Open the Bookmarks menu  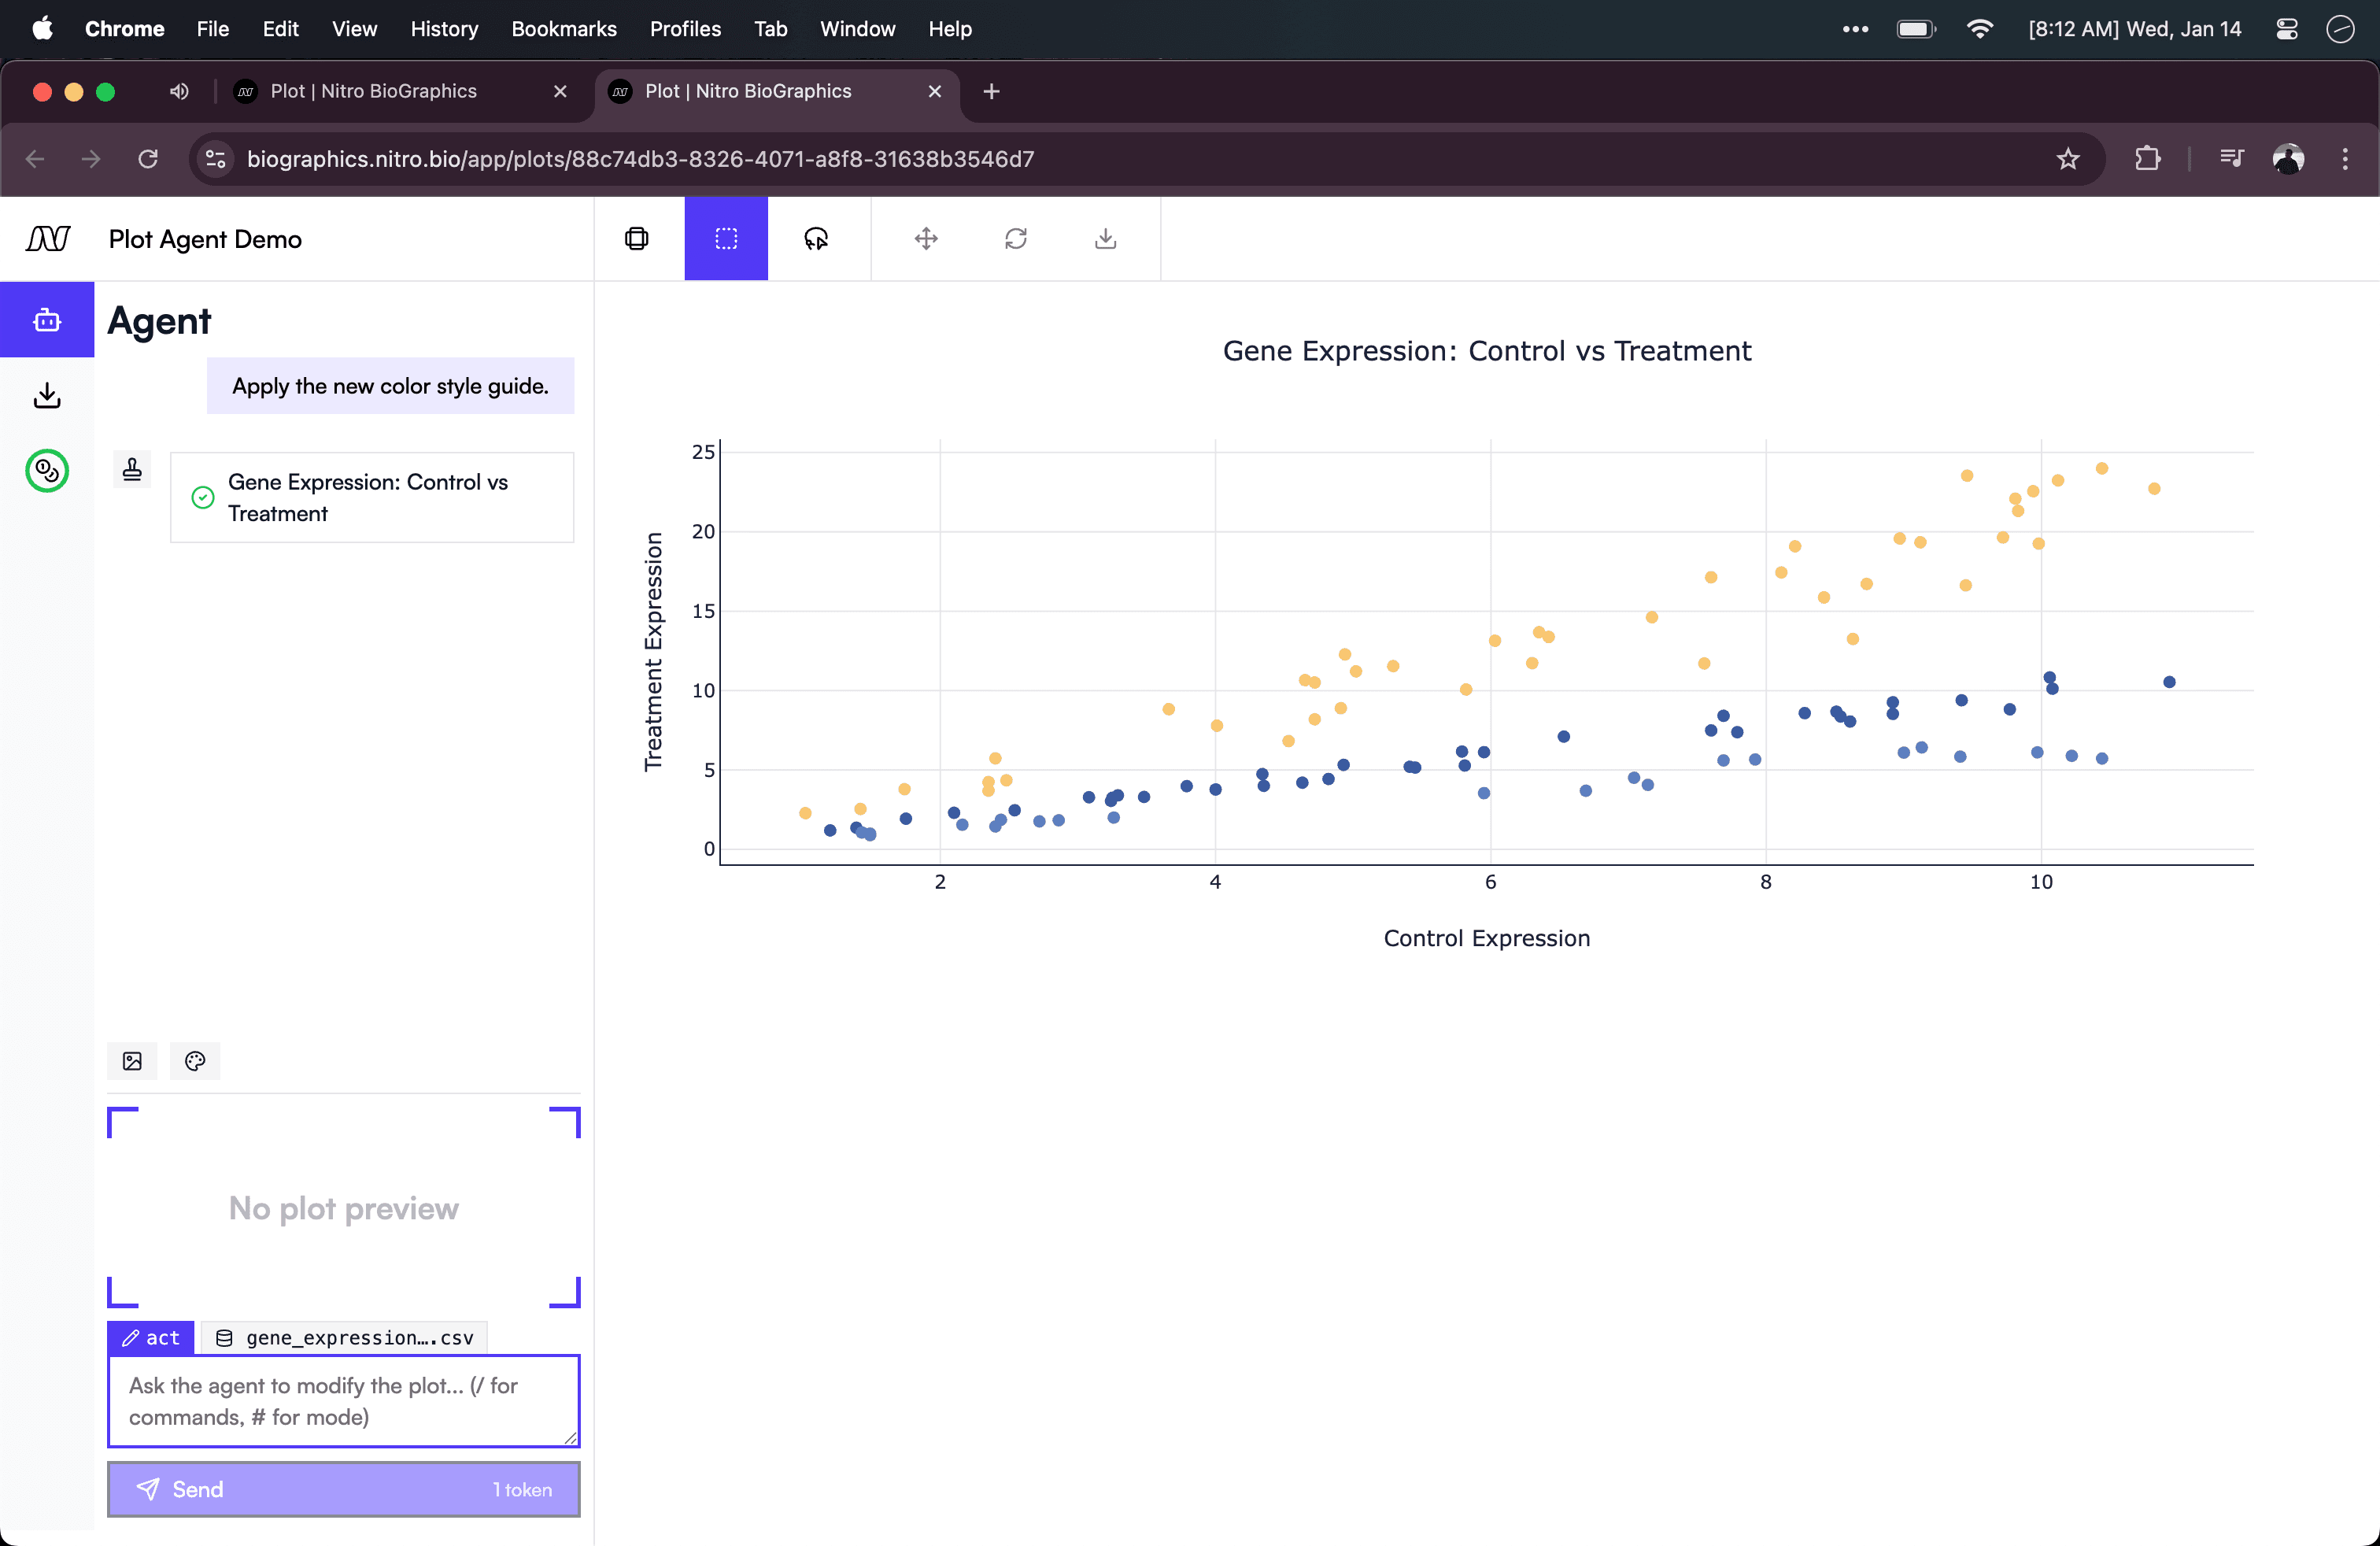(564, 29)
